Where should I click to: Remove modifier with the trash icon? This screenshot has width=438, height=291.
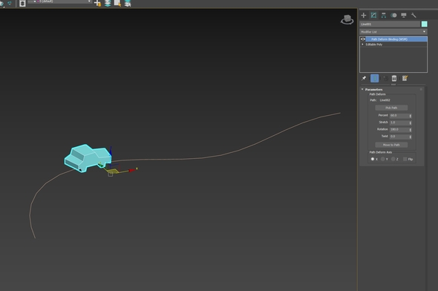tap(394, 78)
